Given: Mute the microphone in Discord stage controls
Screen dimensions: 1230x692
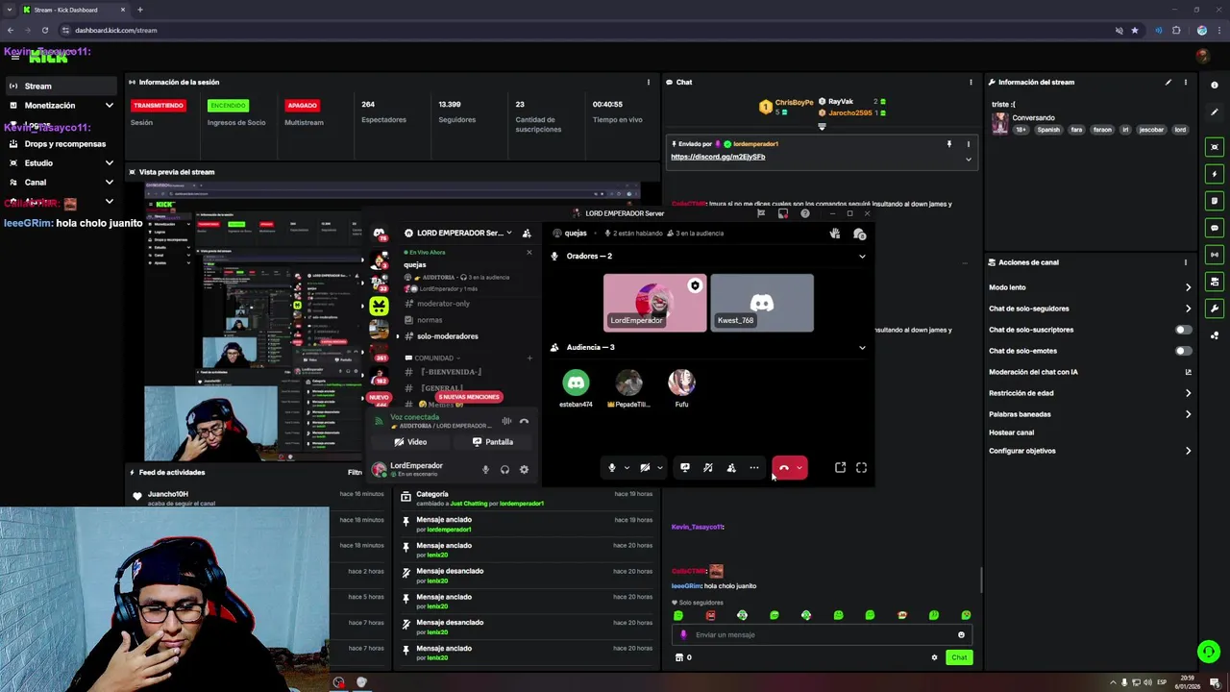Looking at the screenshot, I should coord(612,468).
